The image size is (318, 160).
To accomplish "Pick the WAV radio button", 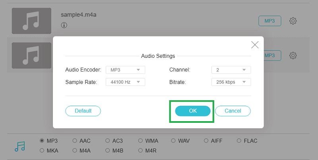I will click(173, 141).
